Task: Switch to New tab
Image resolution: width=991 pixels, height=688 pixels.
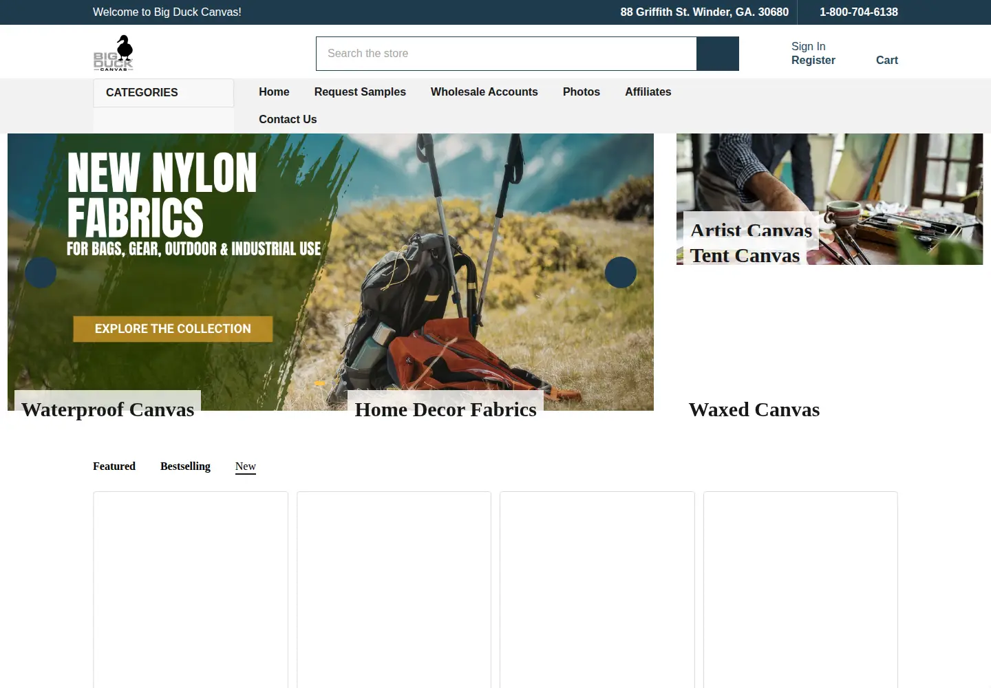Action: pyautogui.click(x=246, y=466)
